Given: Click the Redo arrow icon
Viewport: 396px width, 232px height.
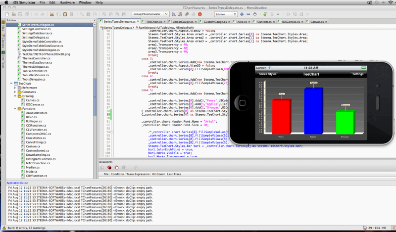Looking at the screenshot, I should click(x=43, y=14).
